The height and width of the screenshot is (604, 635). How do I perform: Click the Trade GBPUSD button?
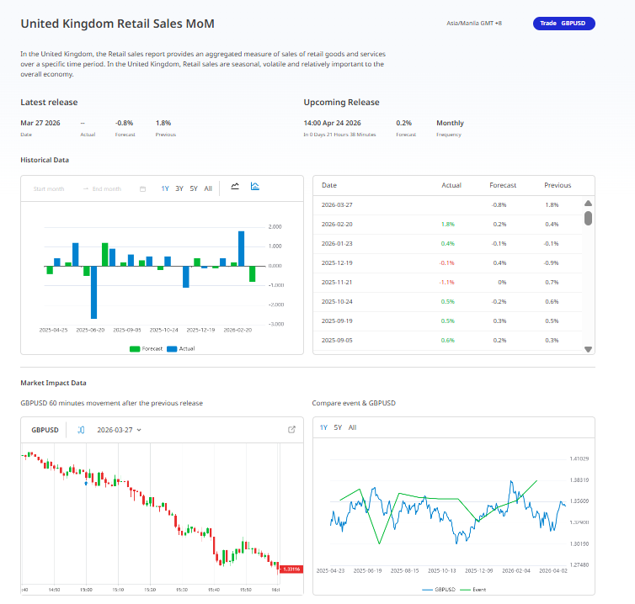coord(563,24)
